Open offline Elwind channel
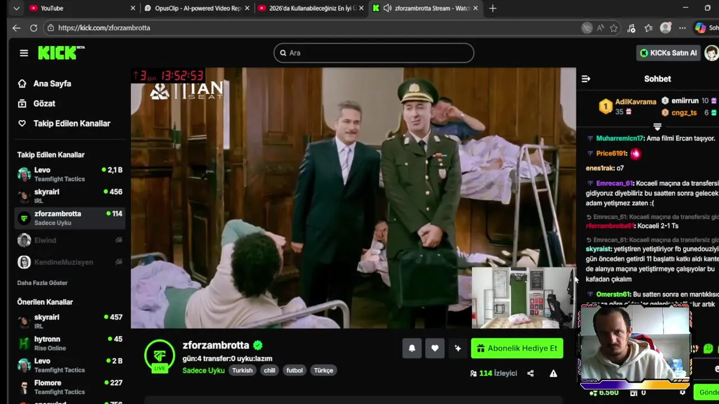The height and width of the screenshot is (404, 719). 70,240
